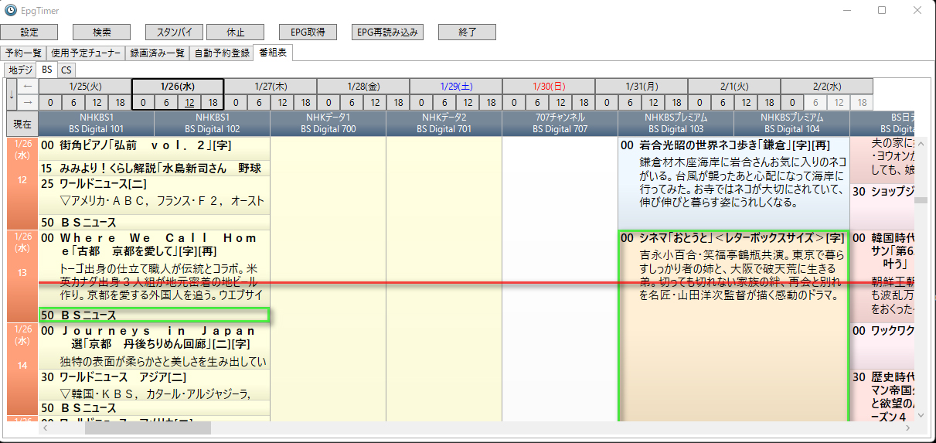936x443 pixels.
Task: Select program みみより!くらし解説
Action: click(154, 168)
